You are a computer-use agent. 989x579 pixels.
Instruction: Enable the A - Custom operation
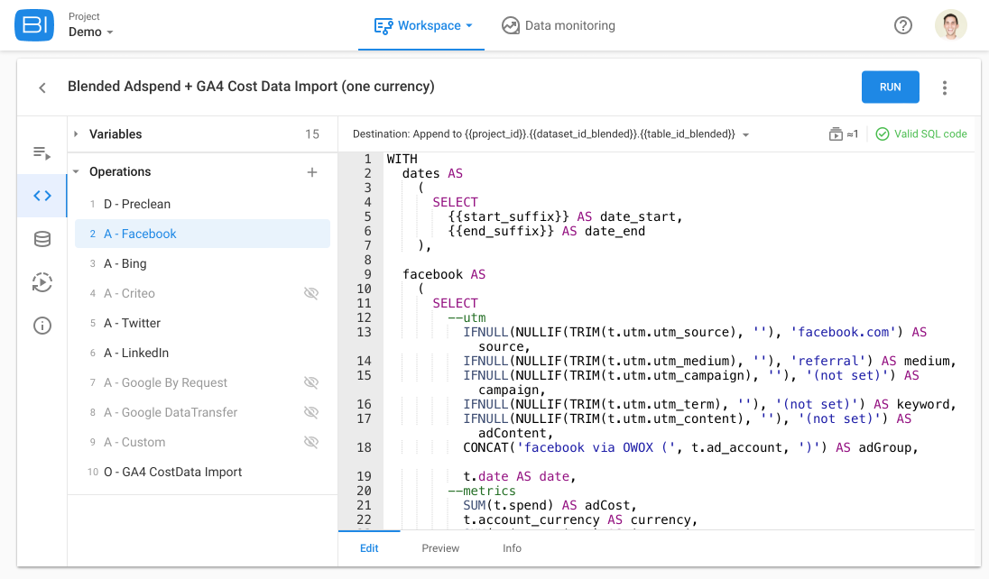tap(311, 442)
